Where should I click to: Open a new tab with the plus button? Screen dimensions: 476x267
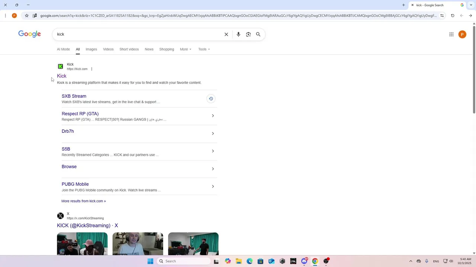pyautogui.click(x=403, y=5)
